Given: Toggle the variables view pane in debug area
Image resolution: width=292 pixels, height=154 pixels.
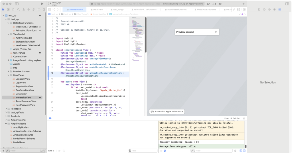Looking at the screenshot, I should pos(241,151).
